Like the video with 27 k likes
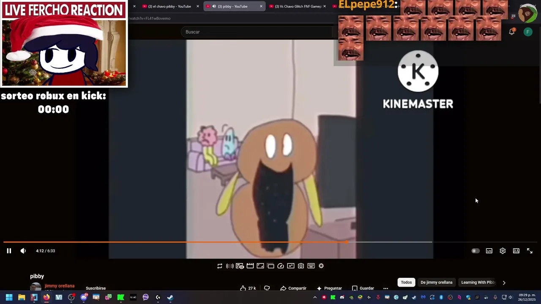541x304 pixels. [x=248, y=288]
